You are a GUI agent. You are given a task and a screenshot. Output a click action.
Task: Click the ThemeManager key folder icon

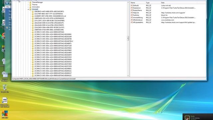tap(30, 2)
